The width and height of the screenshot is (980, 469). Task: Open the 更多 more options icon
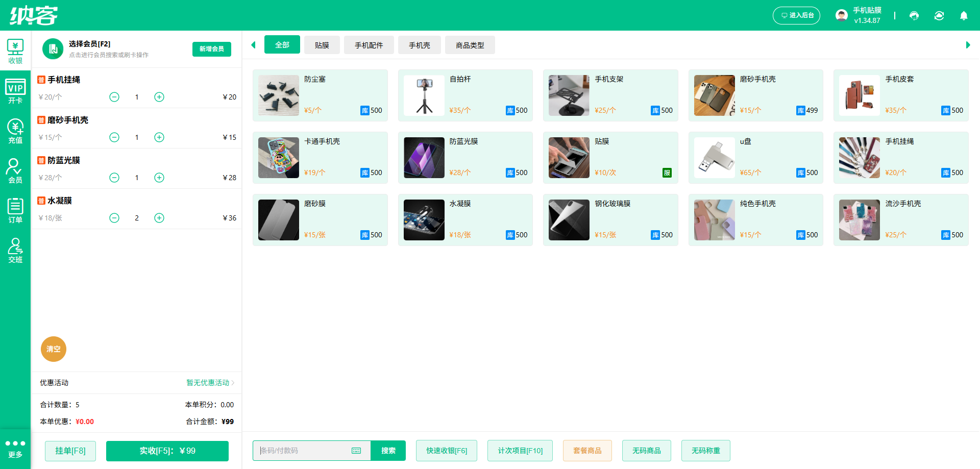pos(15,449)
